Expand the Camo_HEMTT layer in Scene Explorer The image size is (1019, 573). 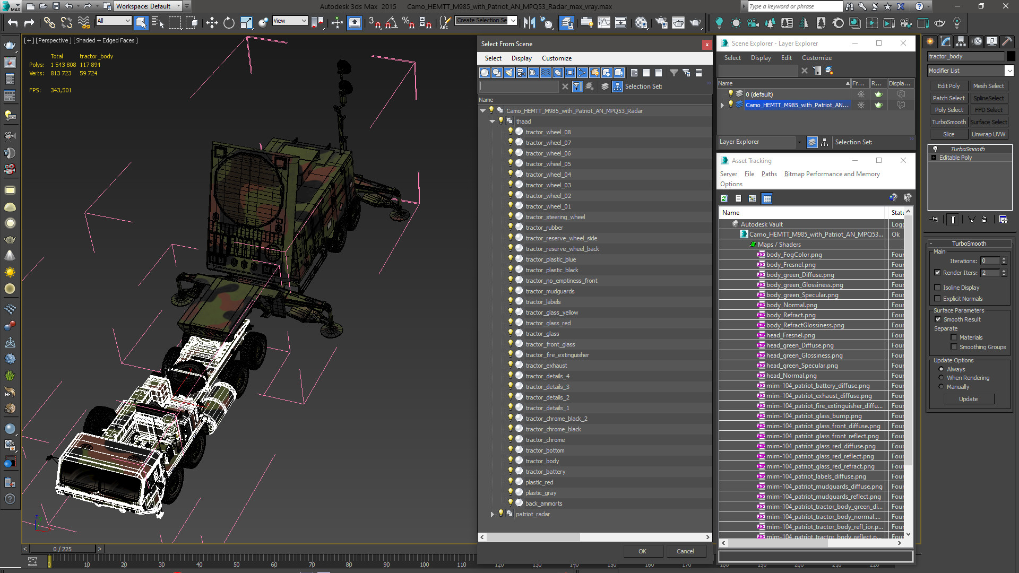[x=722, y=105]
